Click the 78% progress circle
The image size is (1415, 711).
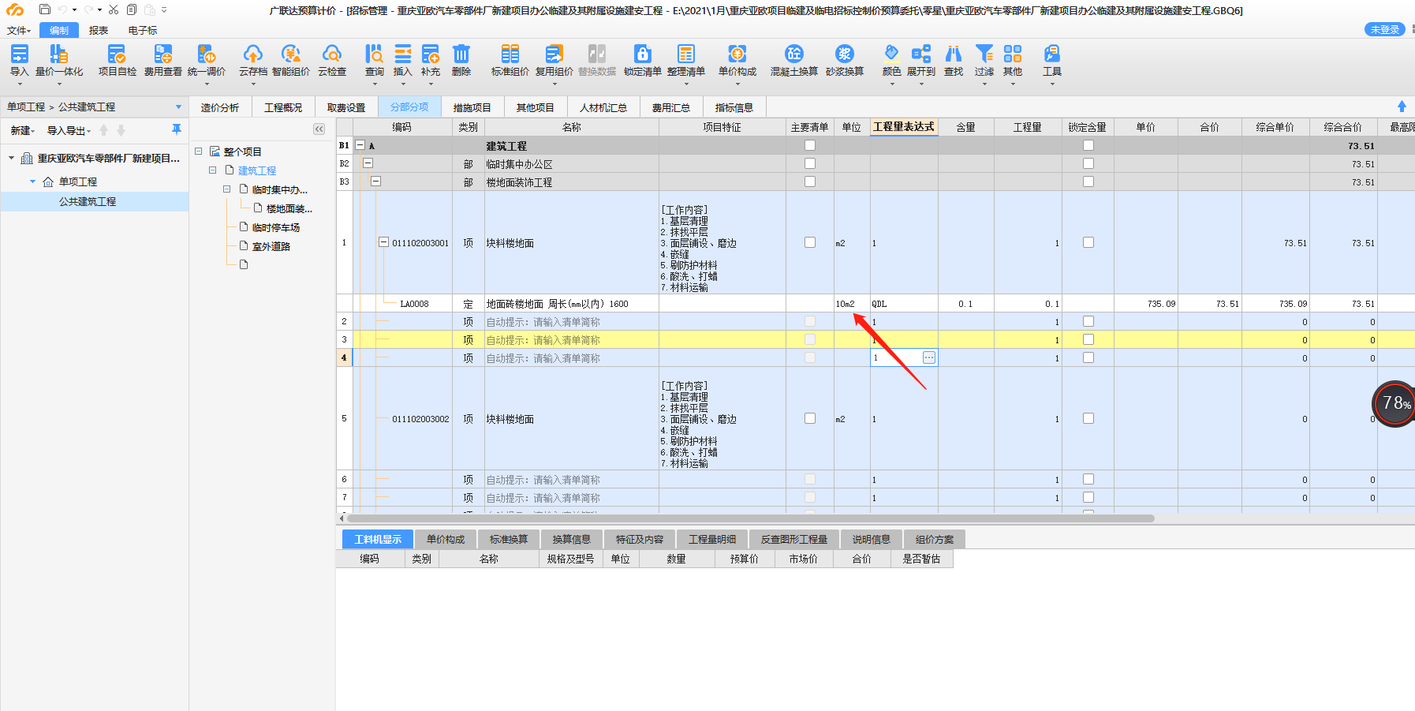1395,403
